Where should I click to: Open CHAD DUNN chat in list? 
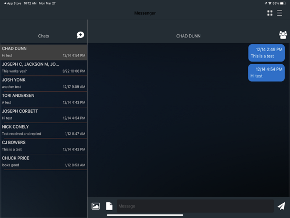click(44, 52)
